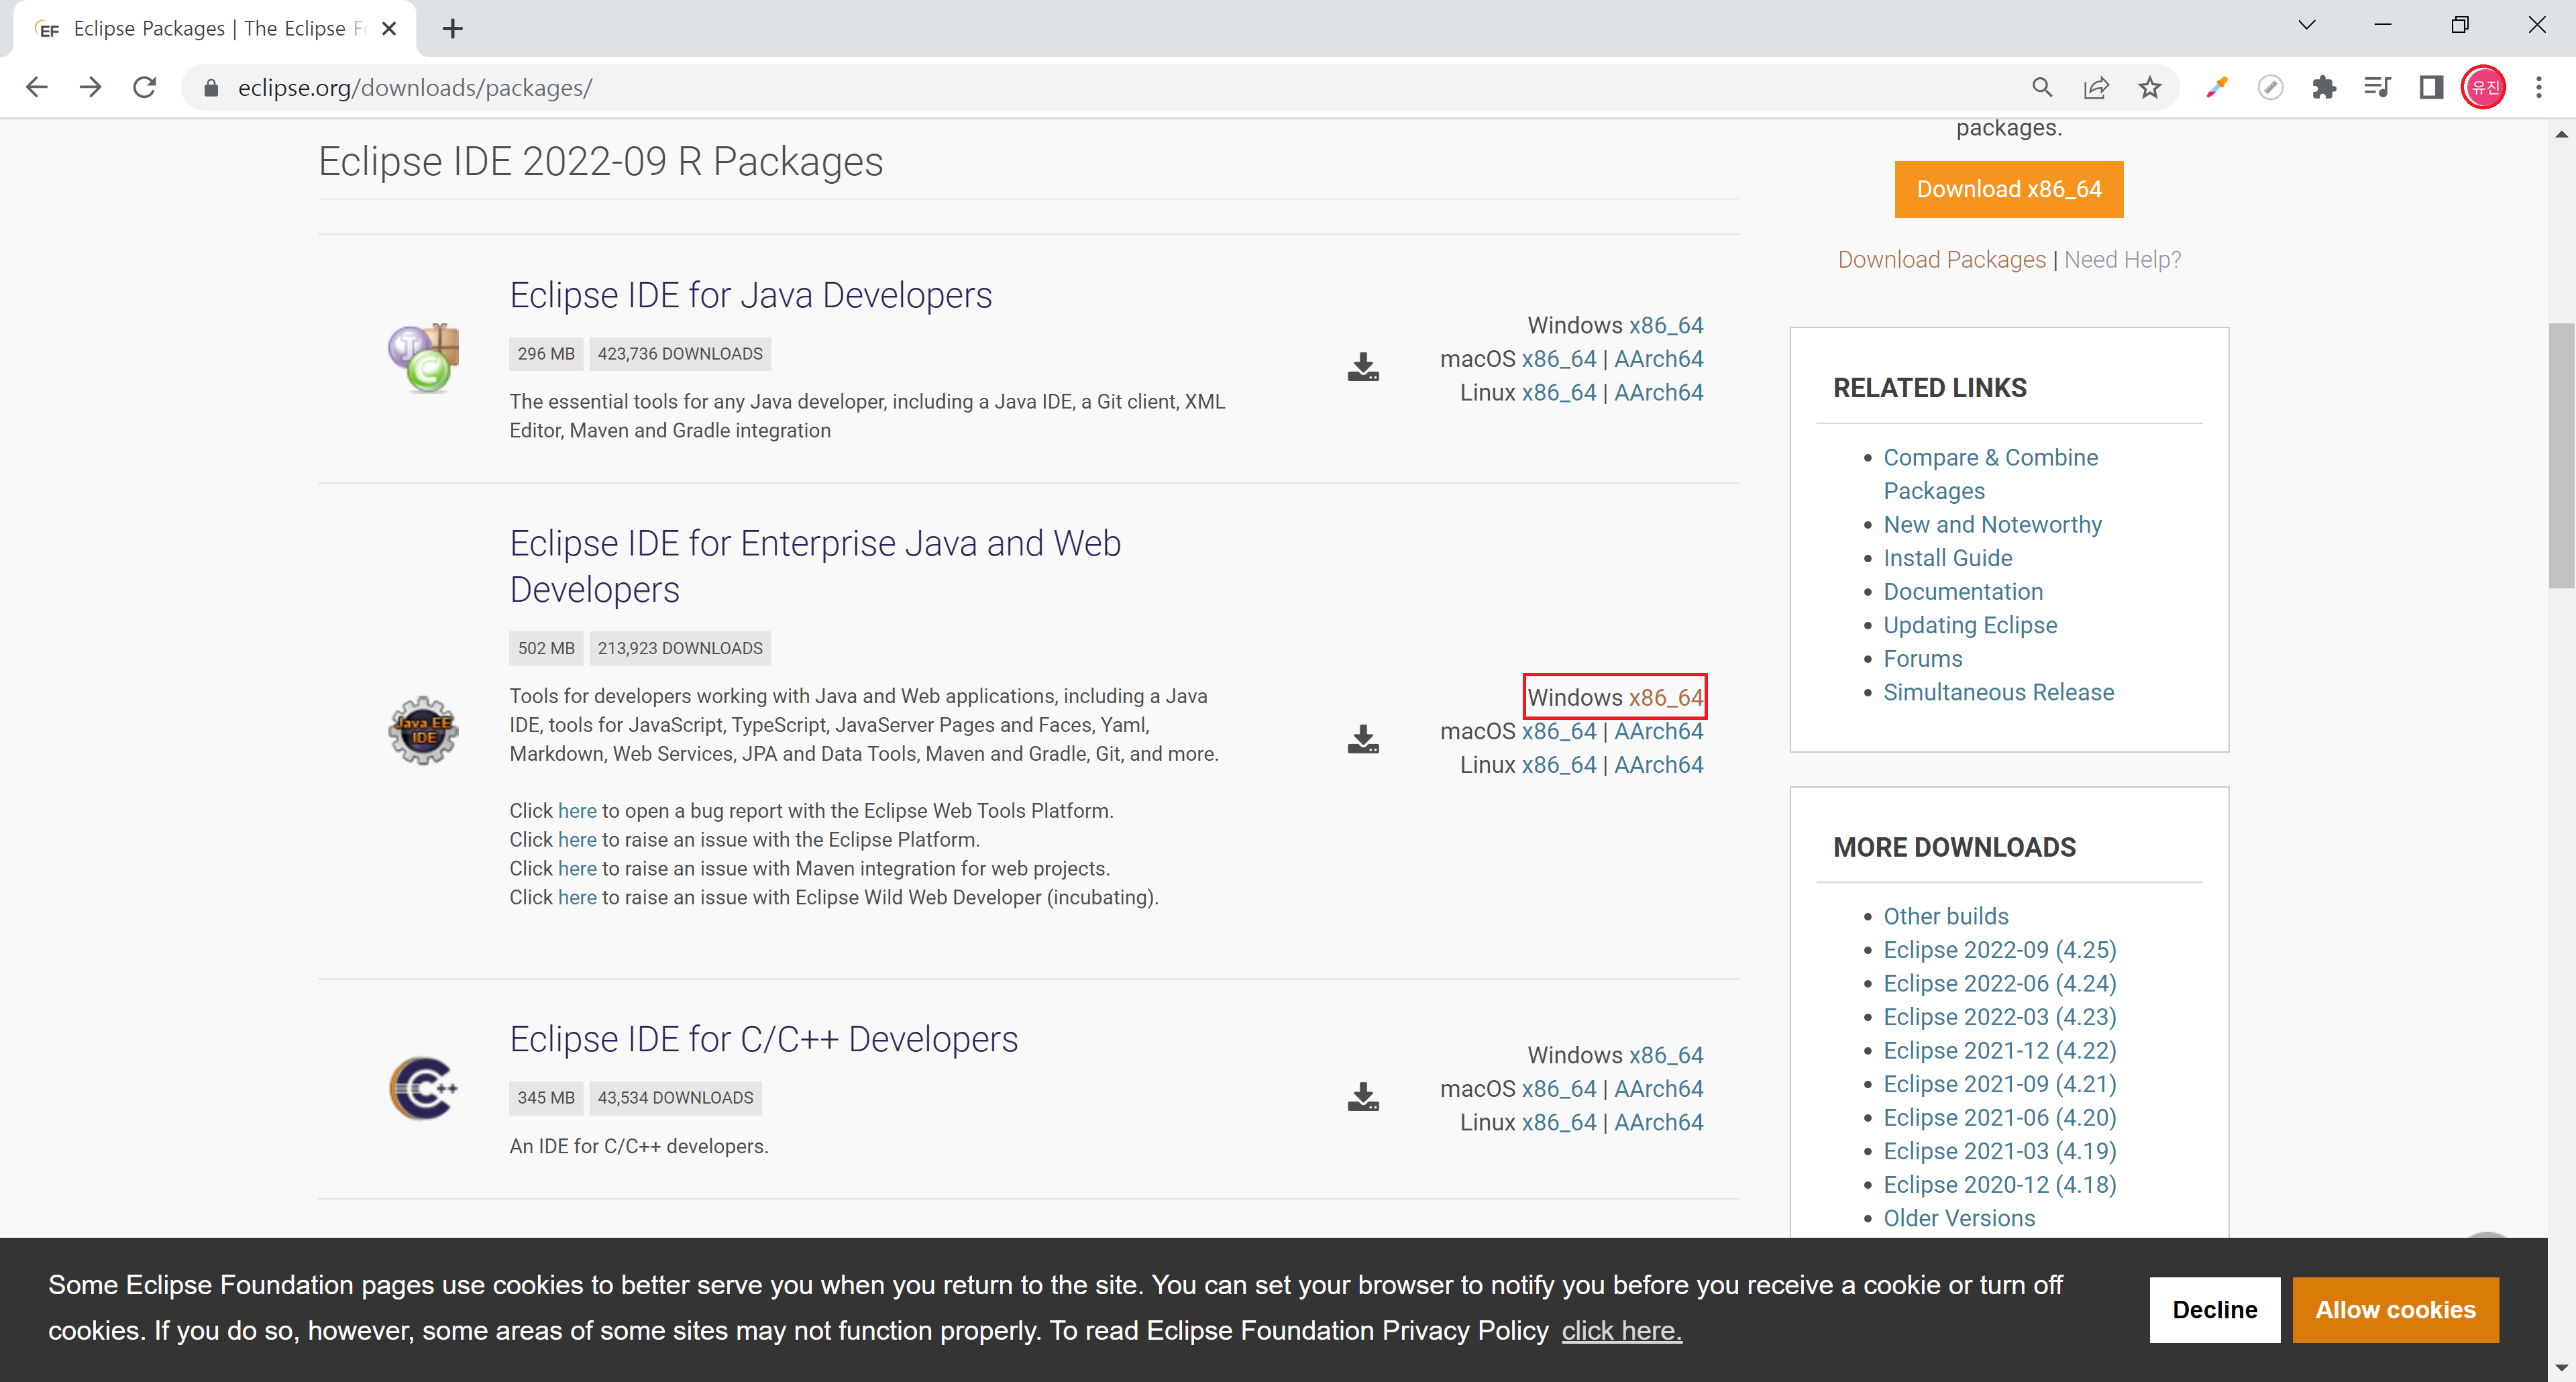
Task: Download Java Developers macOS AArch64
Action: click(x=1658, y=359)
